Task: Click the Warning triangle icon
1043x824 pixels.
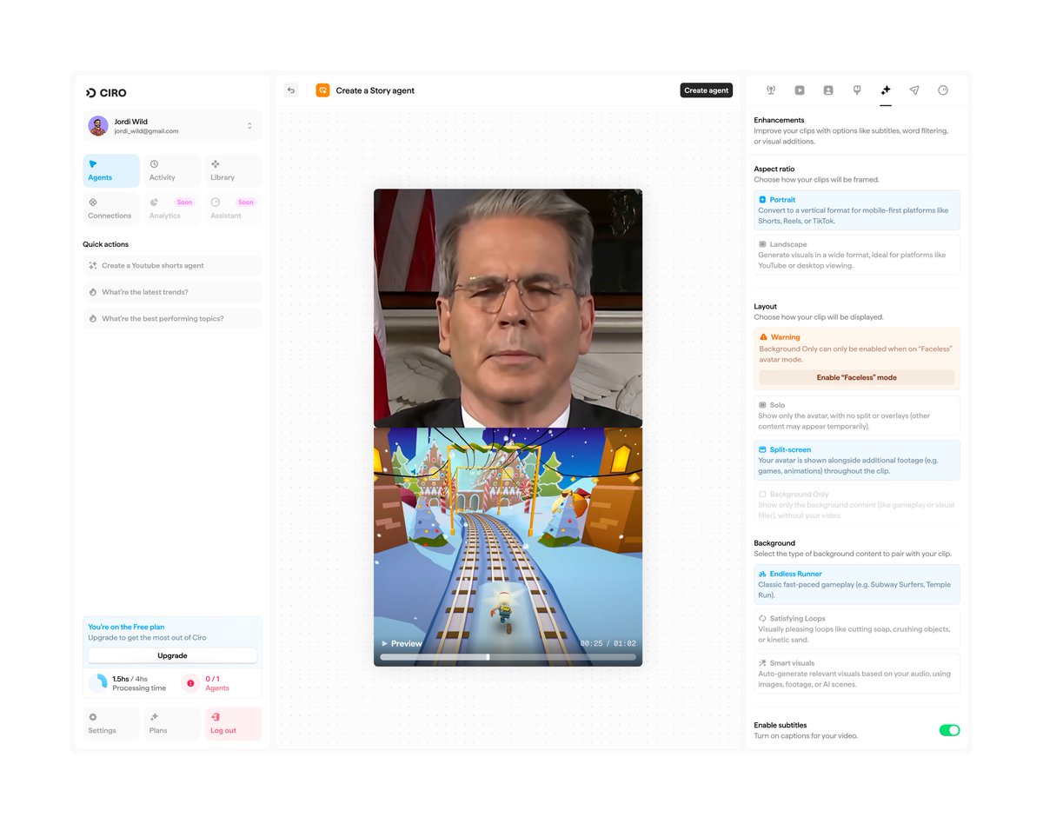Action: click(x=763, y=337)
